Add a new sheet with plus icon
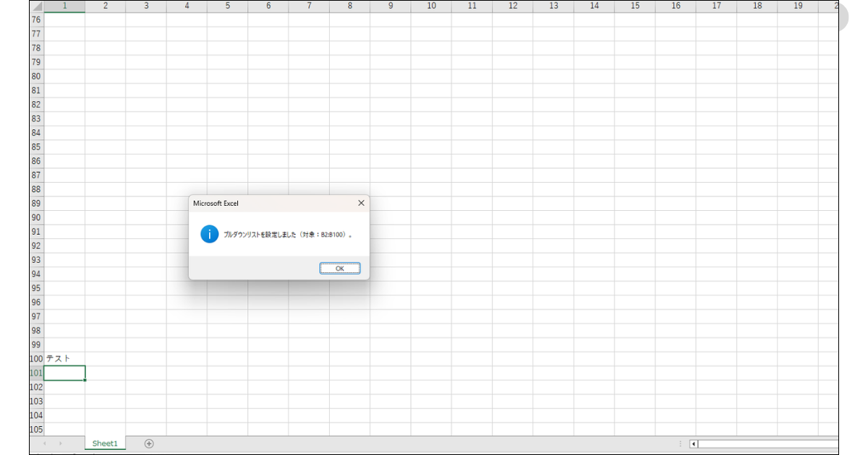Image resolution: width=868 pixels, height=455 pixels. [149, 443]
